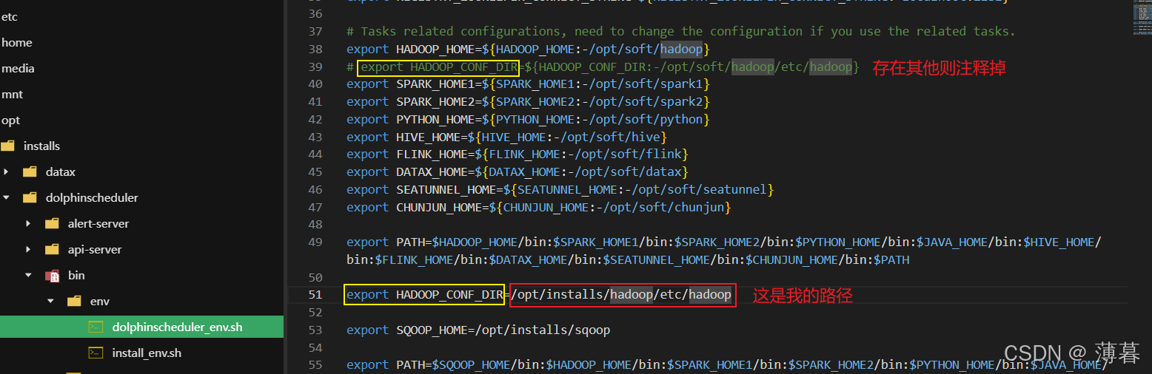The height and width of the screenshot is (374, 1152).
Task: Open the install_env.sh file name
Action: click(x=147, y=353)
